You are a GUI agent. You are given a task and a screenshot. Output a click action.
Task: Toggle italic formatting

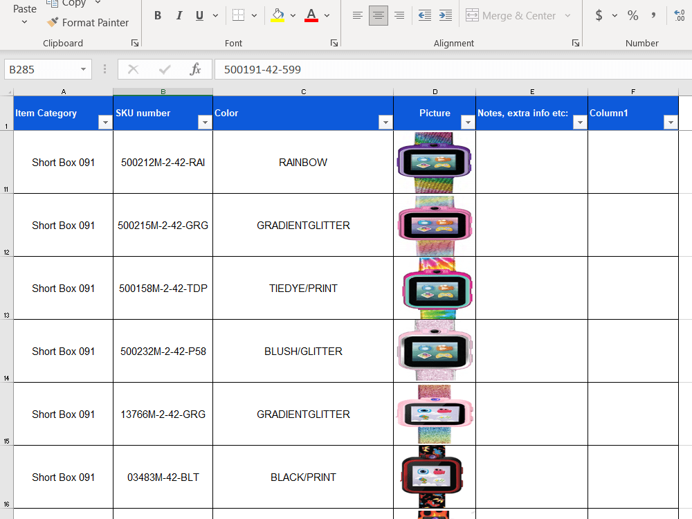(179, 15)
